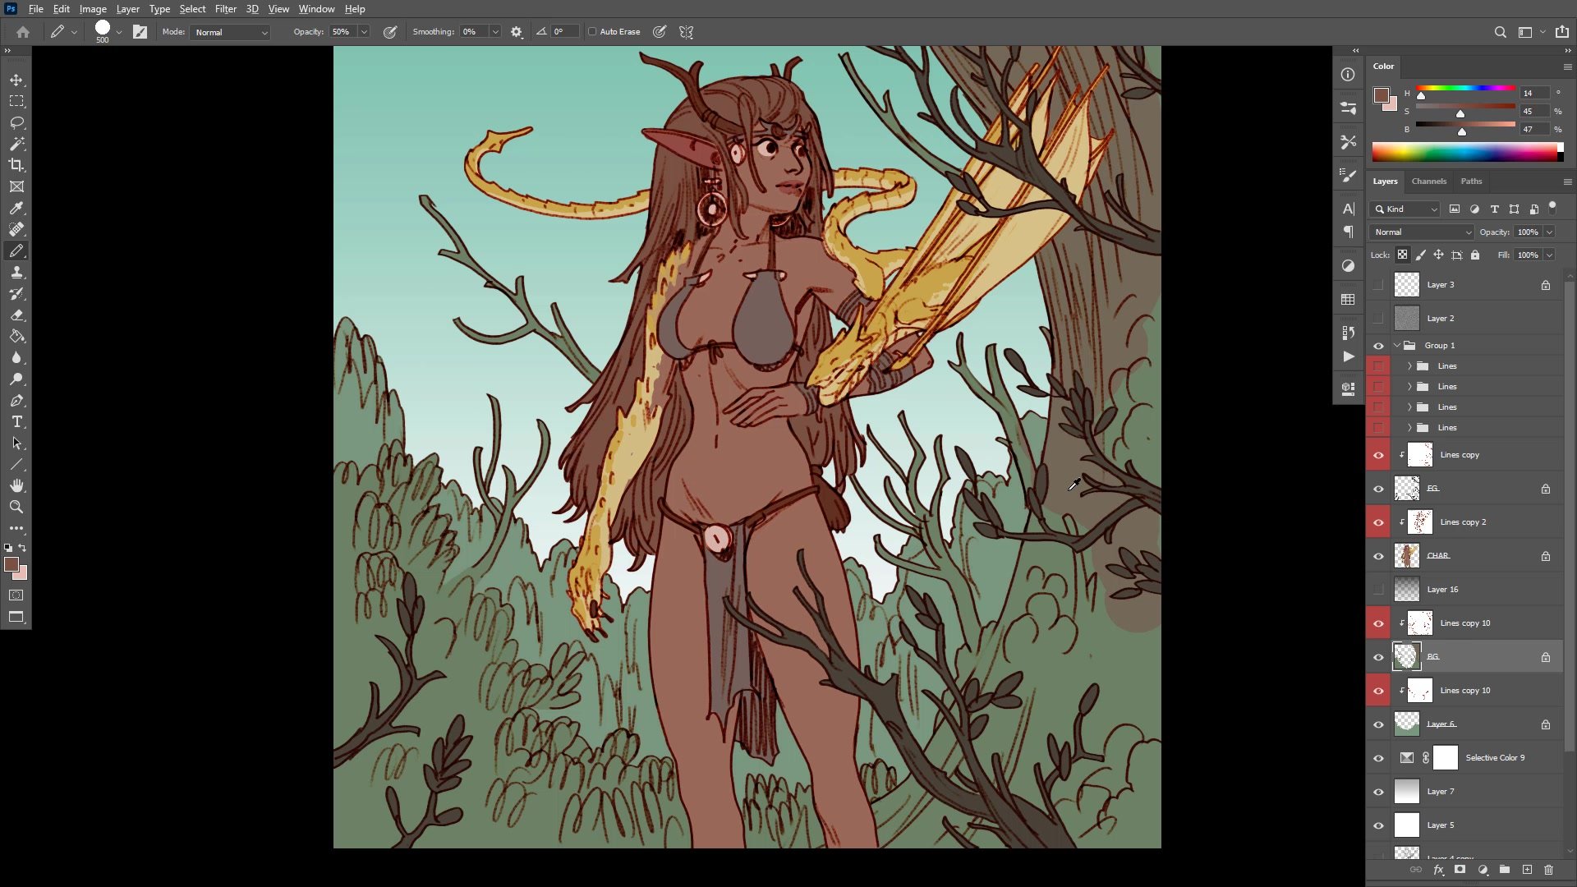
Task: Click the create new layer icon
Action: (1527, 870)
